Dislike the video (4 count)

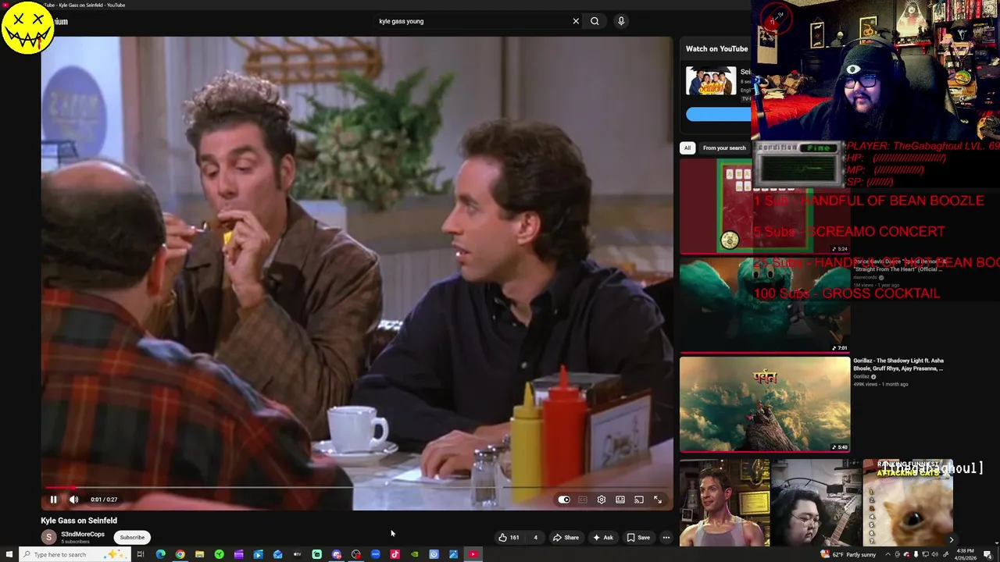535,537
